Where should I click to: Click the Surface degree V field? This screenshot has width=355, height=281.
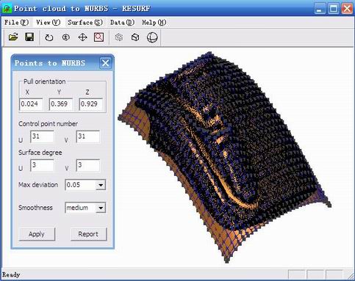pos(88,165)
